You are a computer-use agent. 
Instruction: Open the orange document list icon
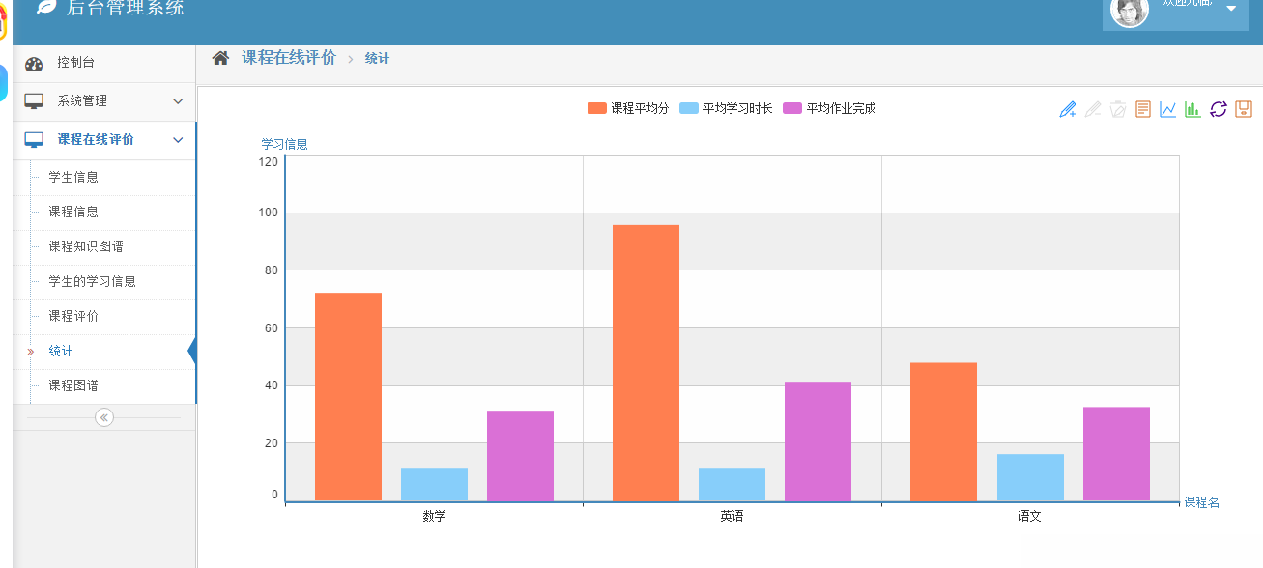coord(1142,108)
